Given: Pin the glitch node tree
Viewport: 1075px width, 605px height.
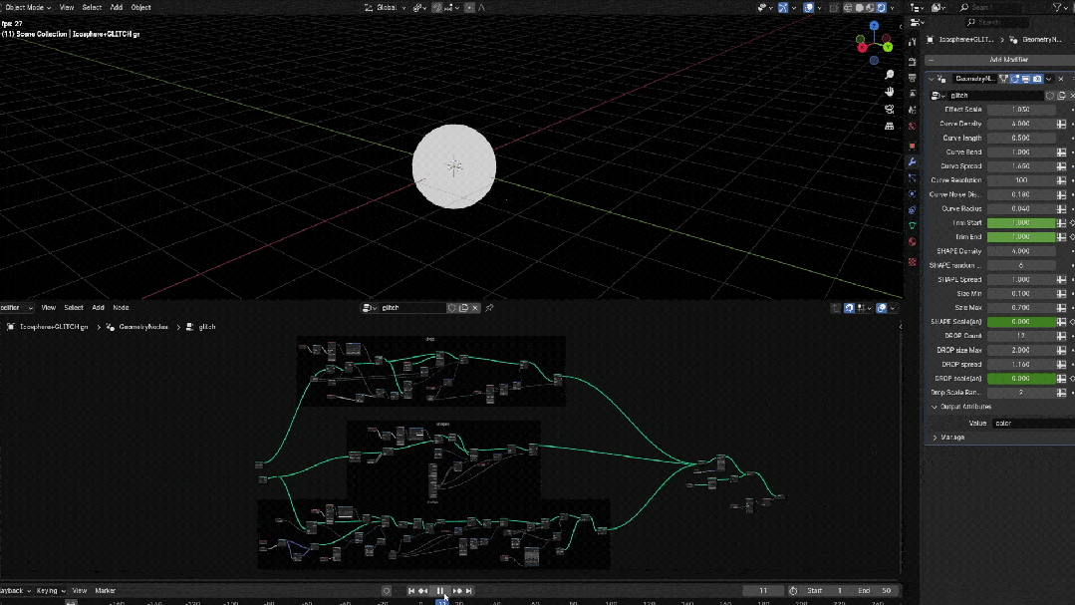Looking at the screenshot, I should tap(489, 308).
